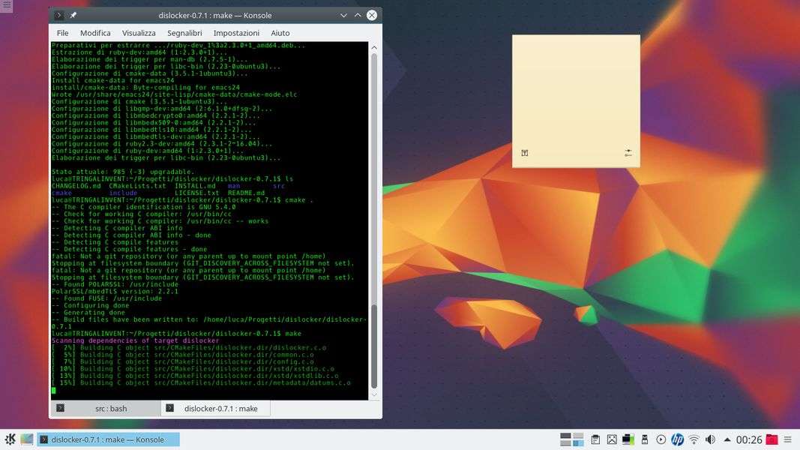Open the removable USB device notifier icon
The width and height of the screenshot is (800, 450).
(644, 439)
